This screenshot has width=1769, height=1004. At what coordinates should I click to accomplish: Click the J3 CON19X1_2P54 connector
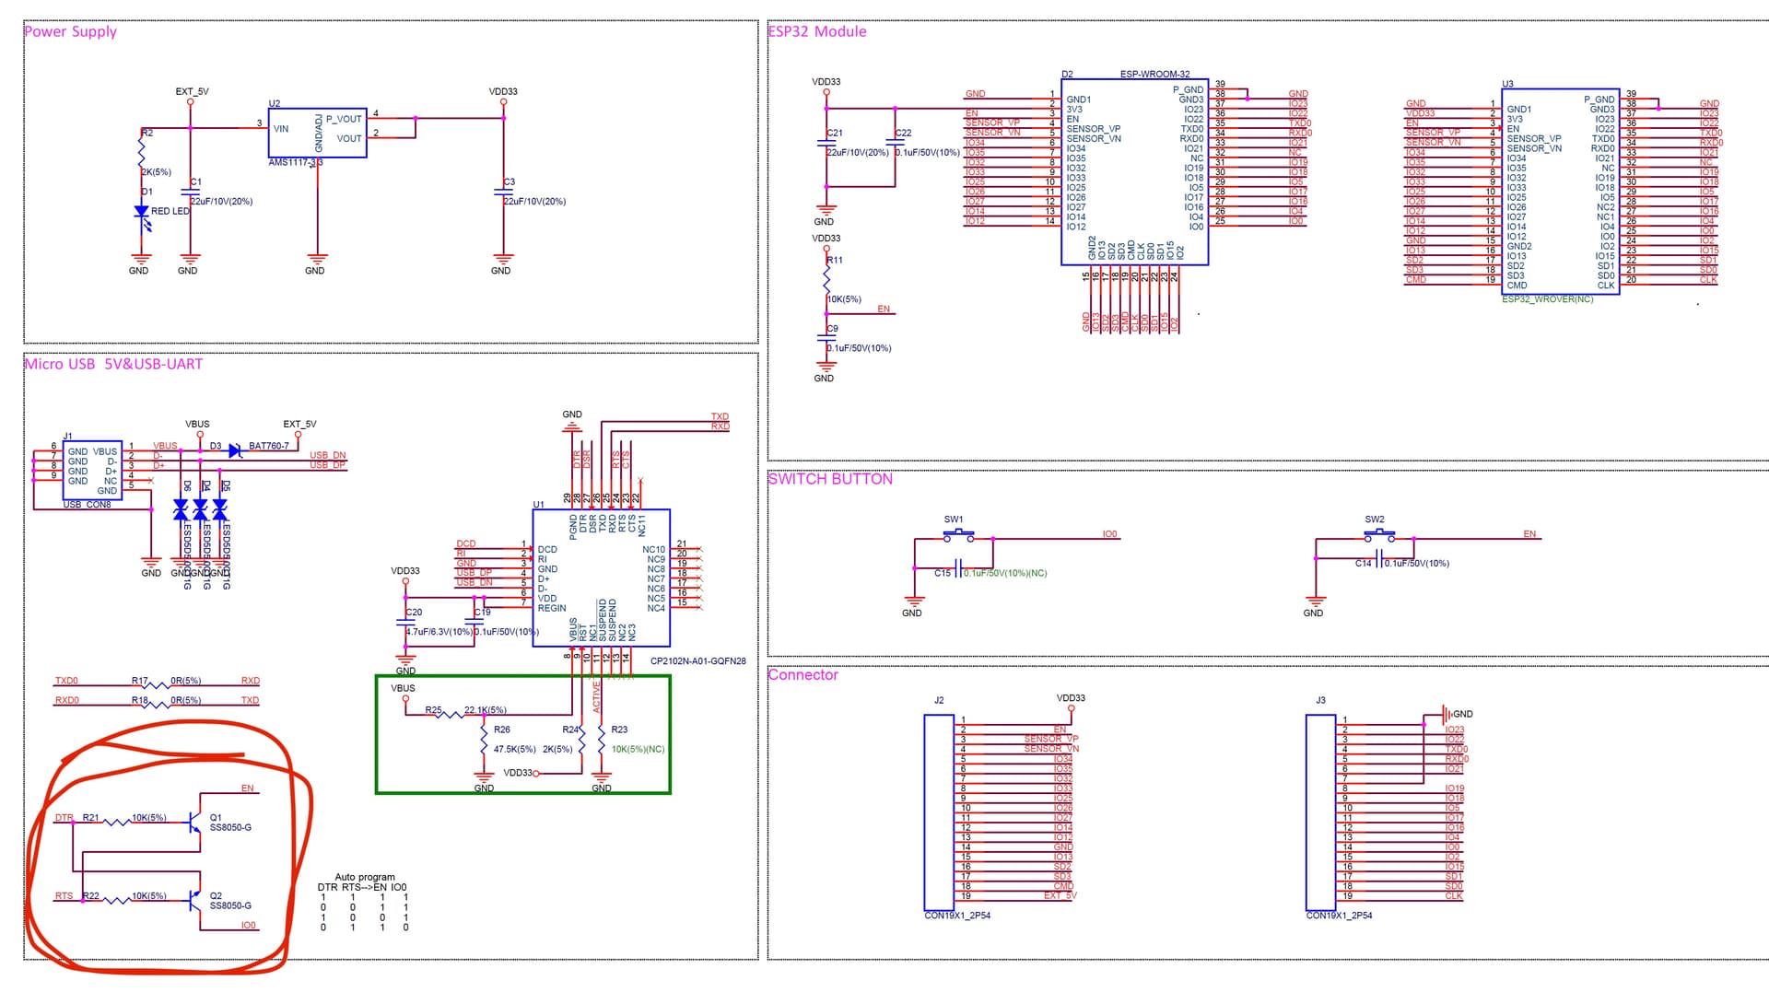[x=1320, y=811]
